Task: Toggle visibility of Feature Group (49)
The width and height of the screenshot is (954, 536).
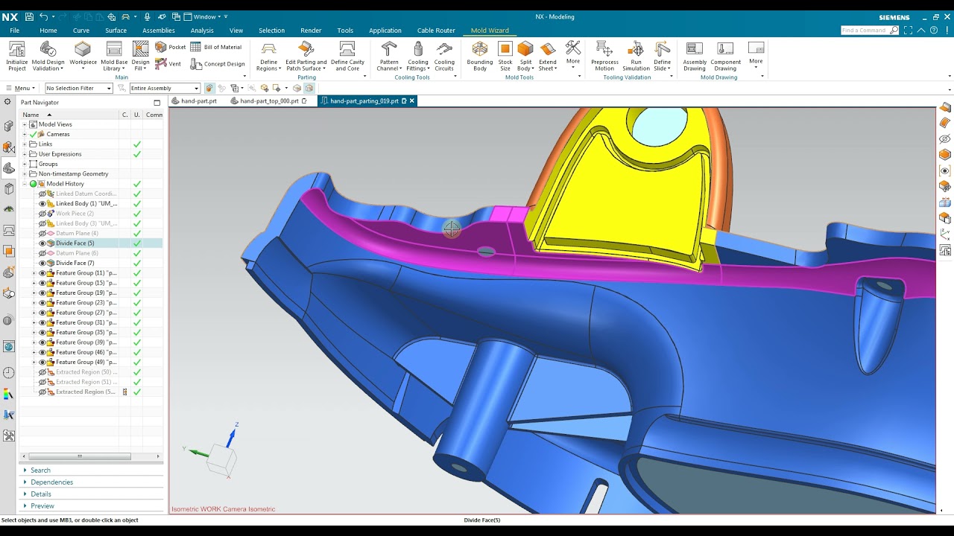Action: (x=42, y=363)
